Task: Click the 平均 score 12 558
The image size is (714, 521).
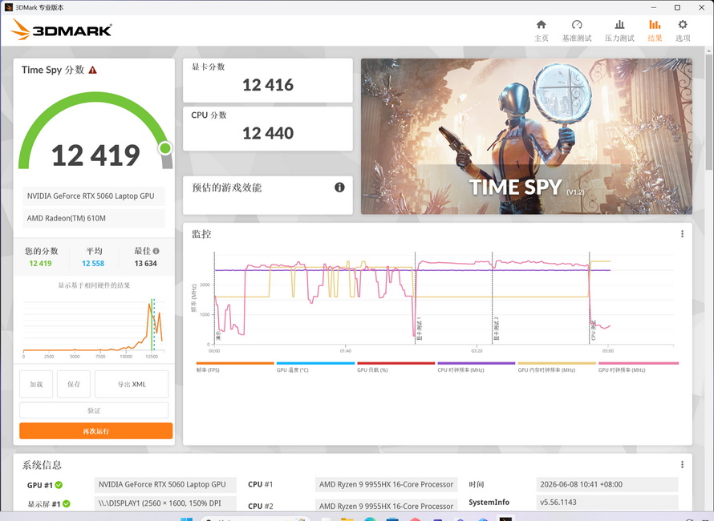Action: [93, 264]
